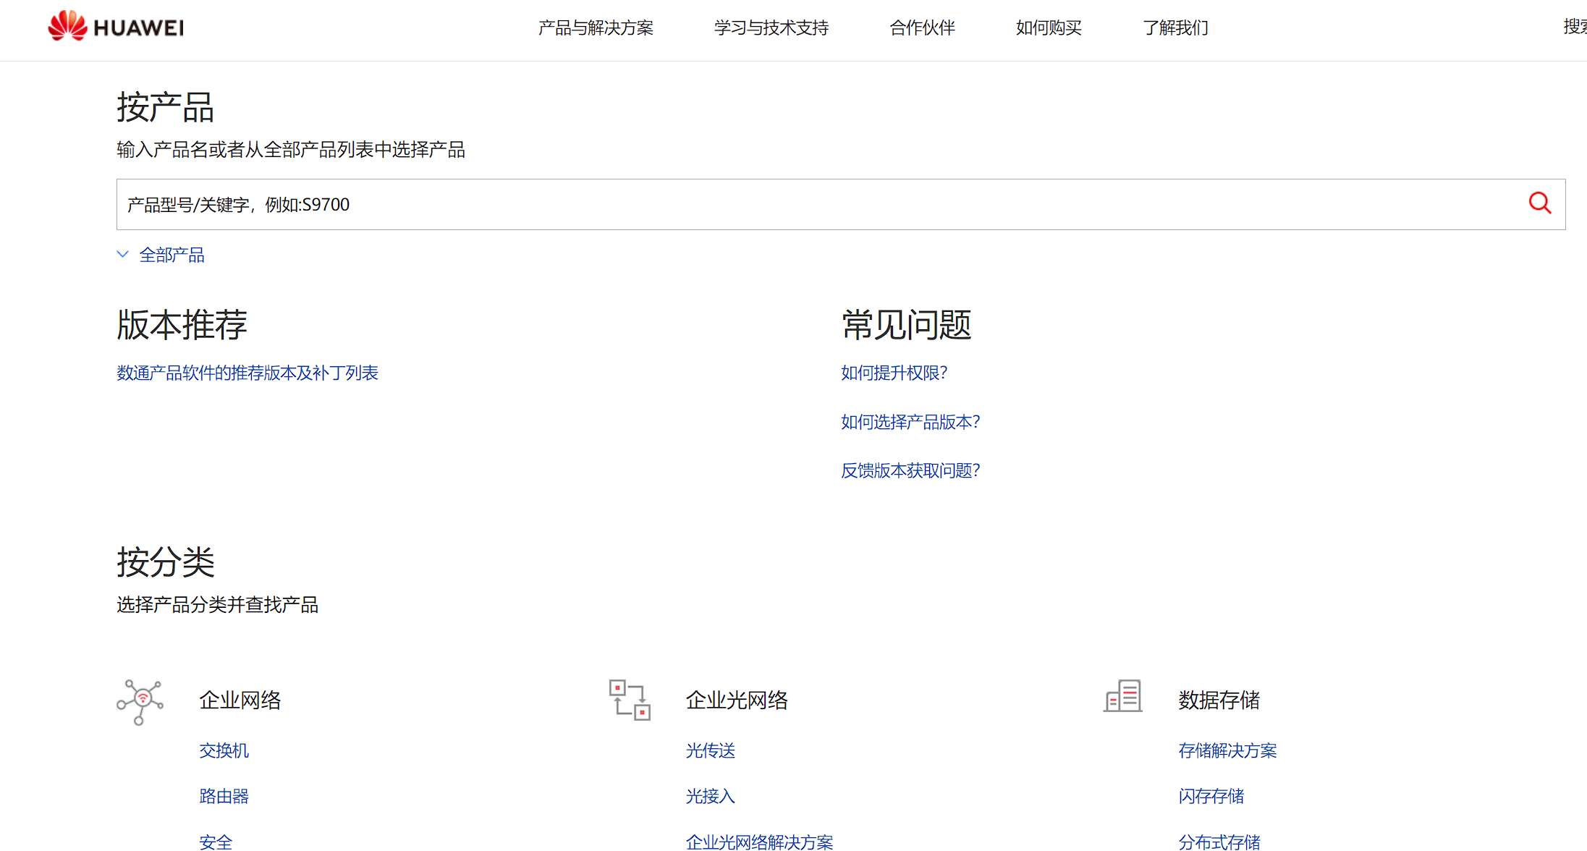This screenshot has height=851, width=1587.
Task: Open 存储解决方案 link
Action: pos(1228,750)
